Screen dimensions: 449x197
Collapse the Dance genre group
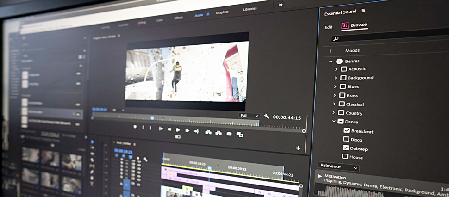(334, 122)
